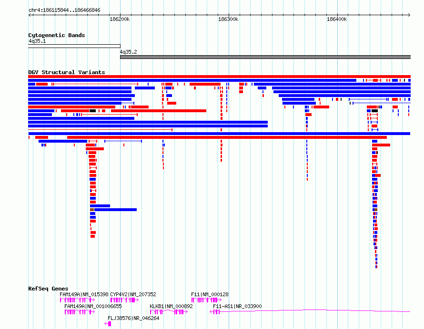Viewport: 424px width, 329px height.
Task: Click the 4q35.2 band label
Action: coord(129,52)
